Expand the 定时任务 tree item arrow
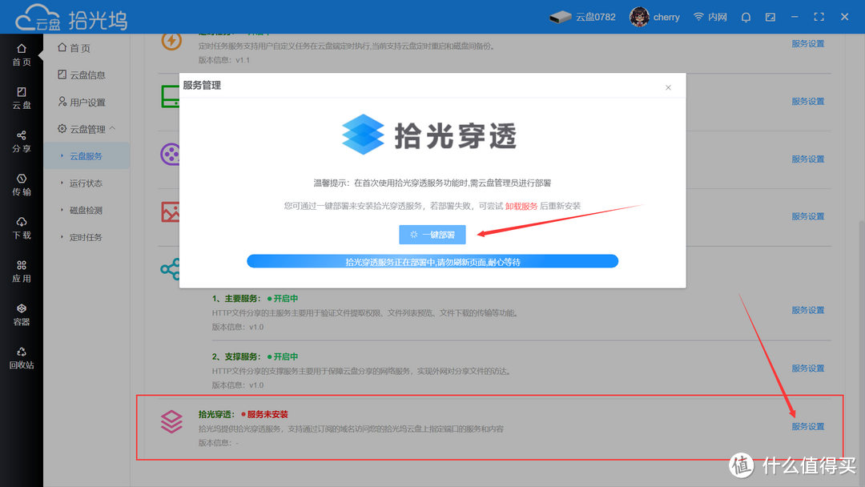The height and width of the screenshot is (487, 865). 63,237
